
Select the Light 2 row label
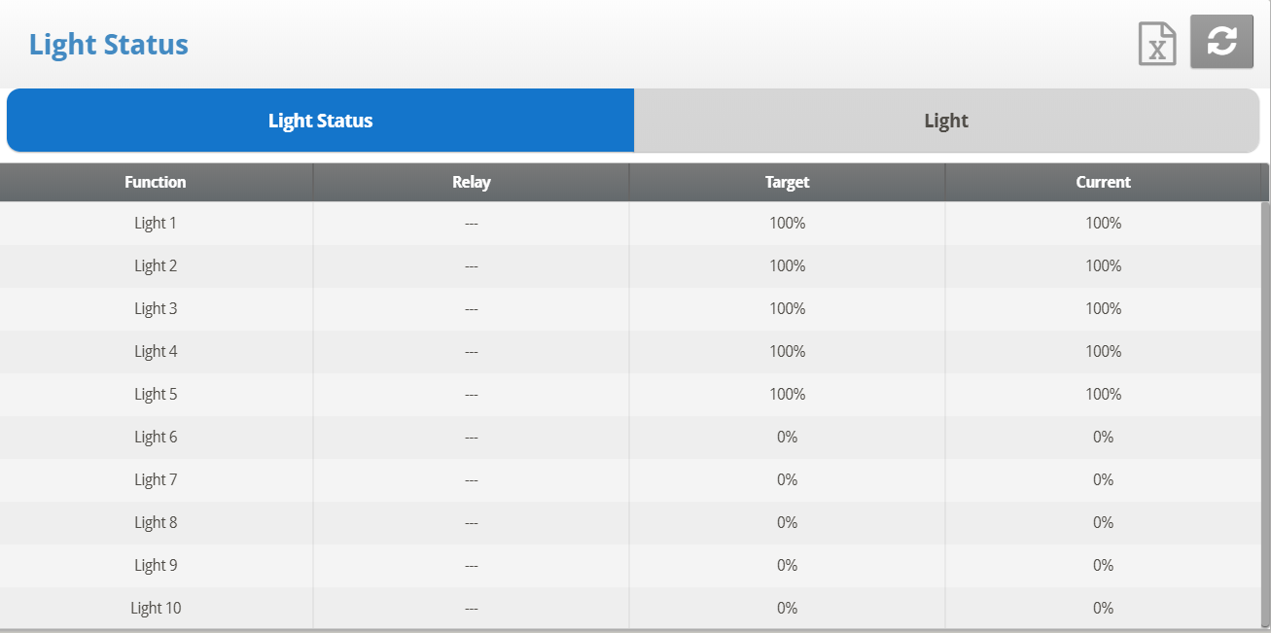pyautogui.click(x=156, y=265)
